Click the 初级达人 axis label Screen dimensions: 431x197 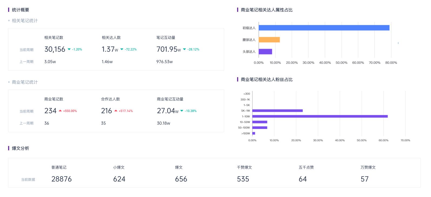tap(249, 28)
